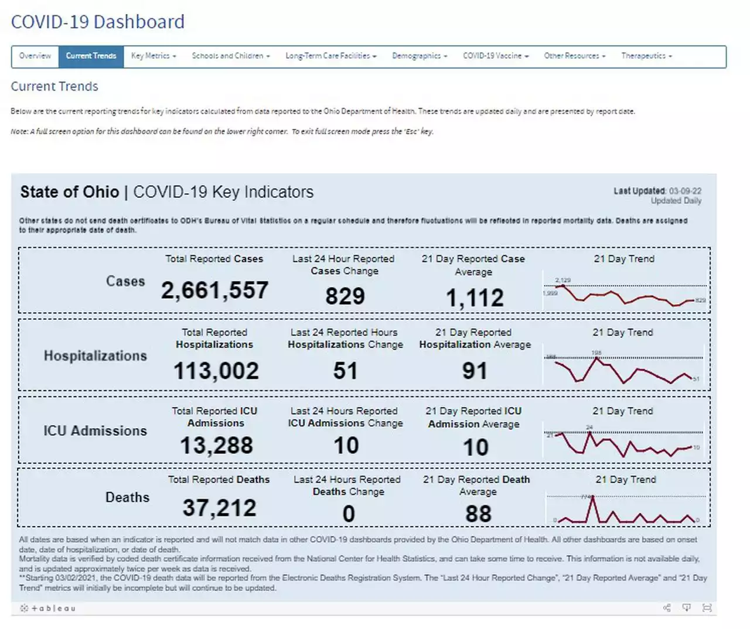750x629 pixels.
Task: Click the Cases row label
Action: tap(125, 281)
